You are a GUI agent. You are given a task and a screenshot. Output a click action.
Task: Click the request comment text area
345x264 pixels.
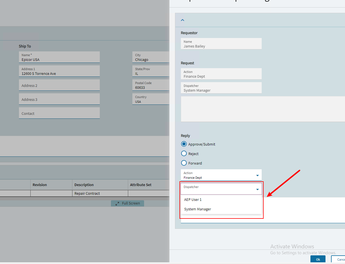pos(263,109)
